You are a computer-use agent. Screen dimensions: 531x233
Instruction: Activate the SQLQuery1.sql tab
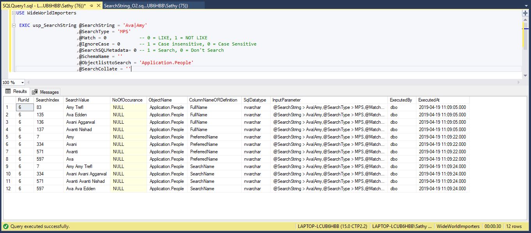44,6
